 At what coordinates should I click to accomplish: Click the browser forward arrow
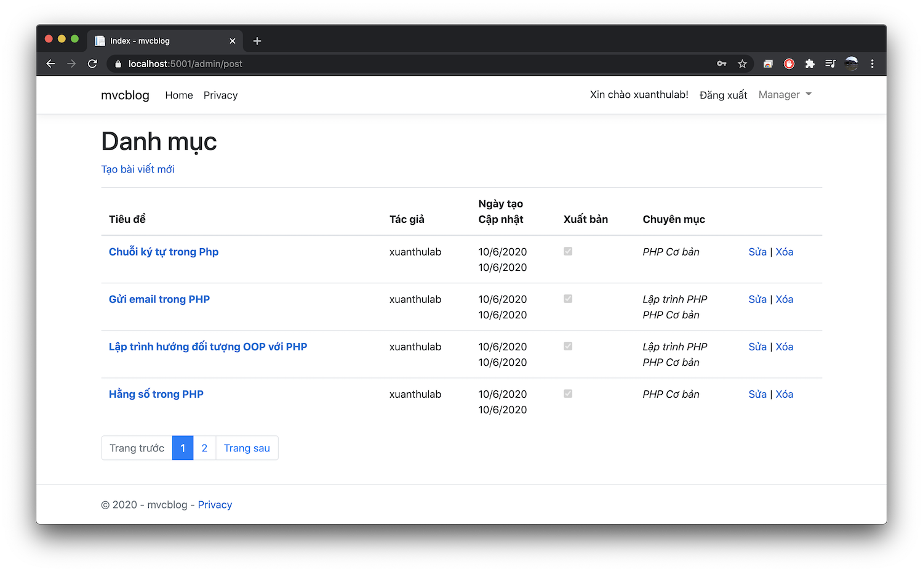(x=71, y=63)
